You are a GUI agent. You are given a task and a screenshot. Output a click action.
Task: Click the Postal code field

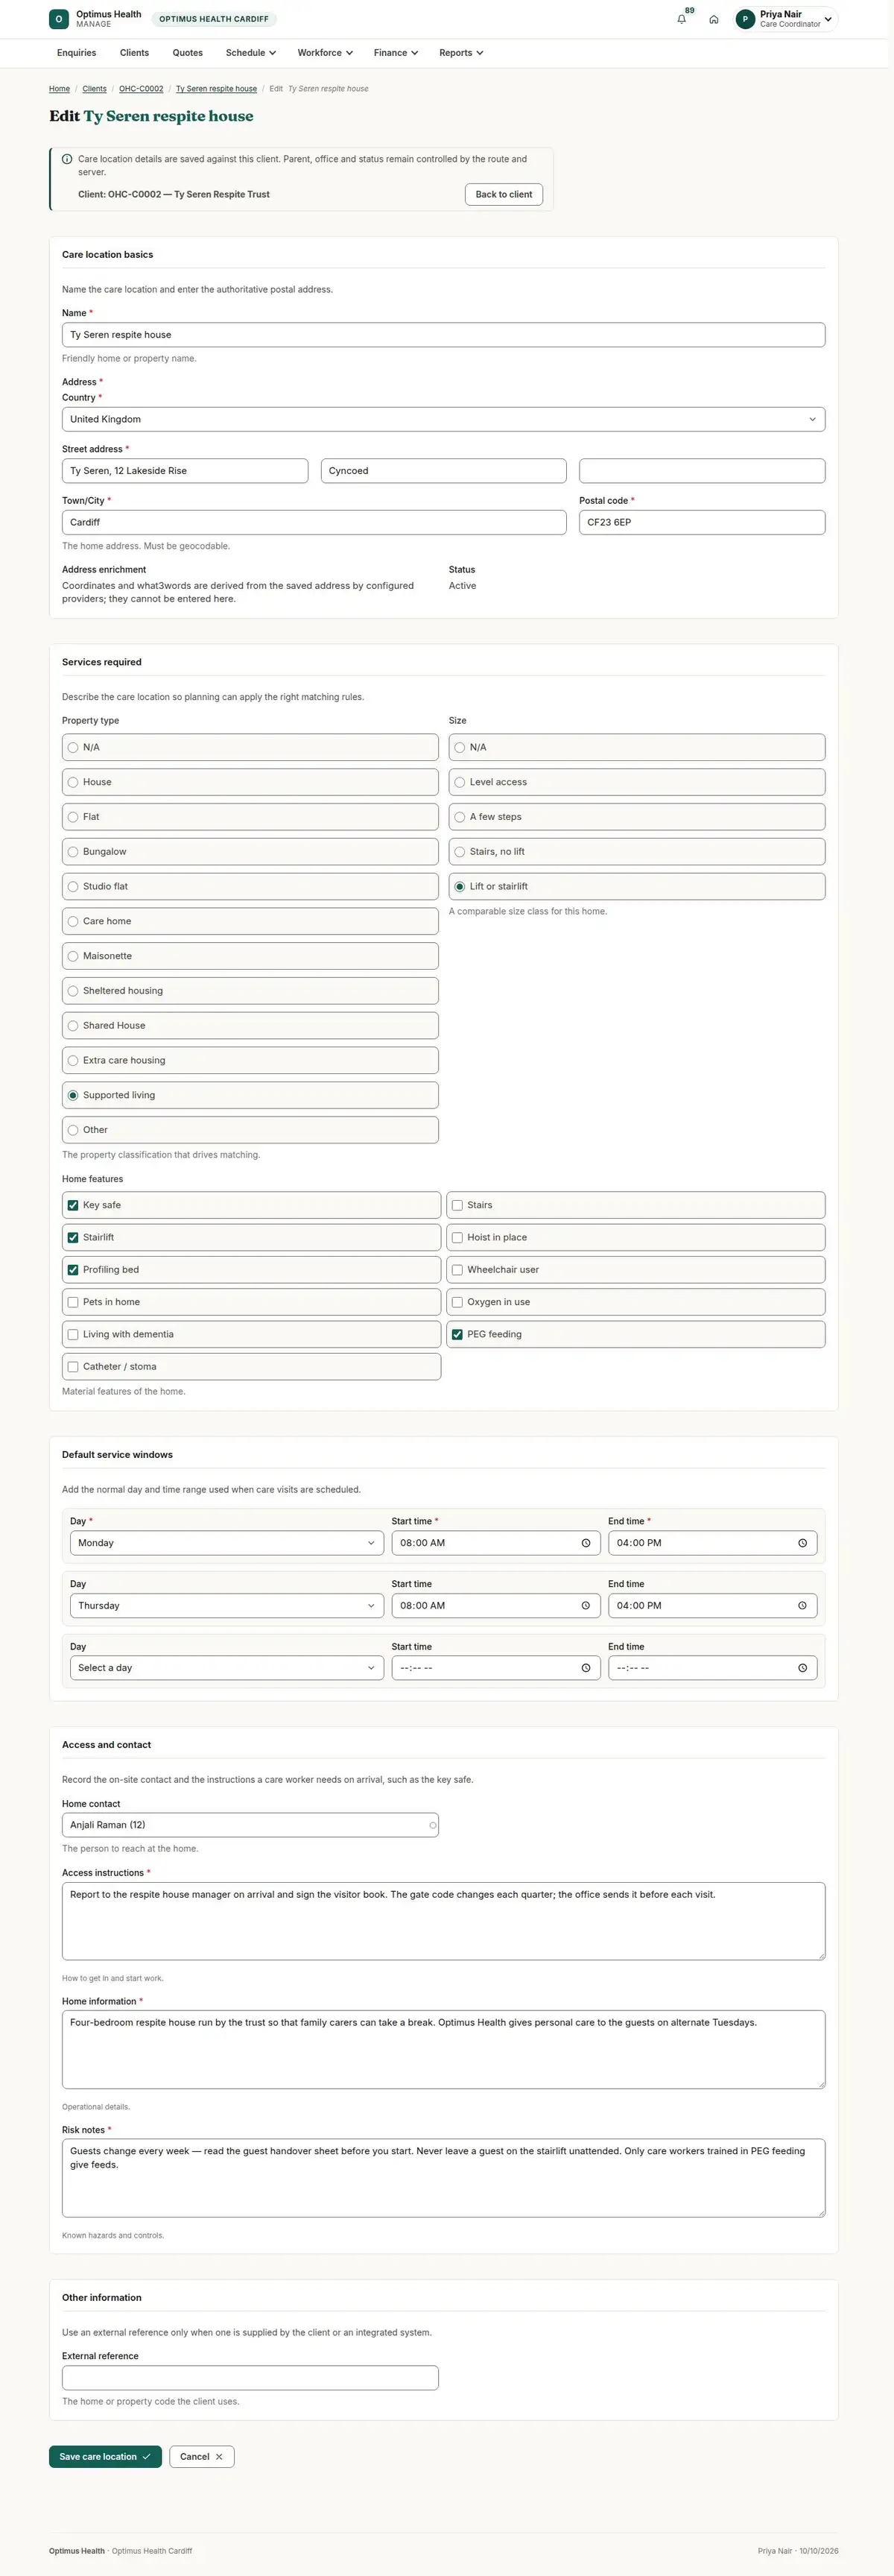tap(702, 522)
